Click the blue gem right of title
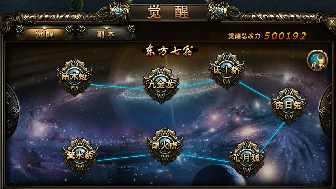 [219, 10]
